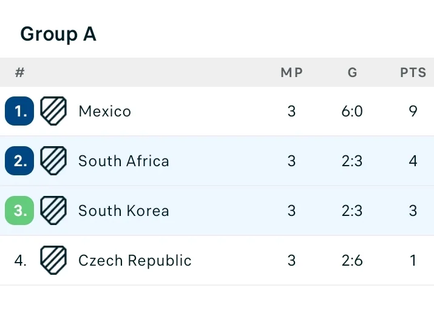Click Czech Republic's shield crest icon
Viewport: 434px width, 313px height.
click(53, 260)
